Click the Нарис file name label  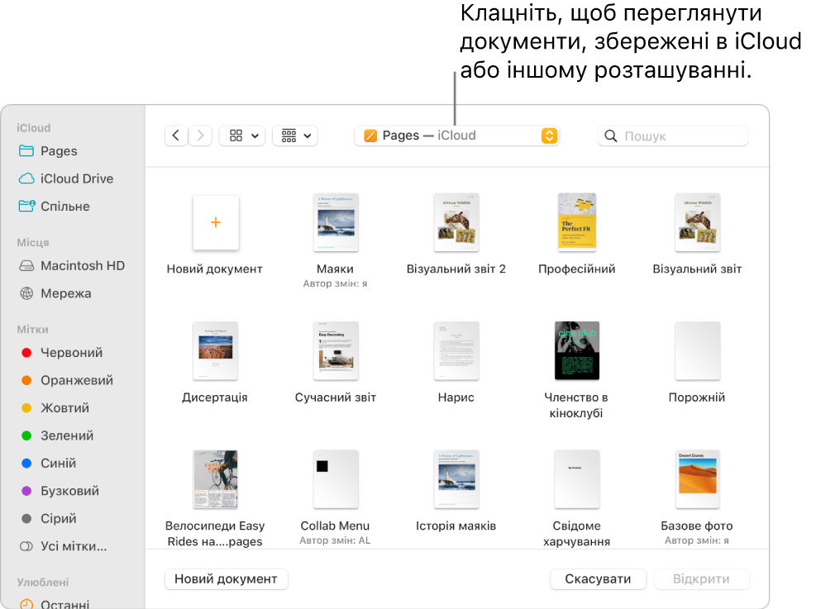point(456,397)
